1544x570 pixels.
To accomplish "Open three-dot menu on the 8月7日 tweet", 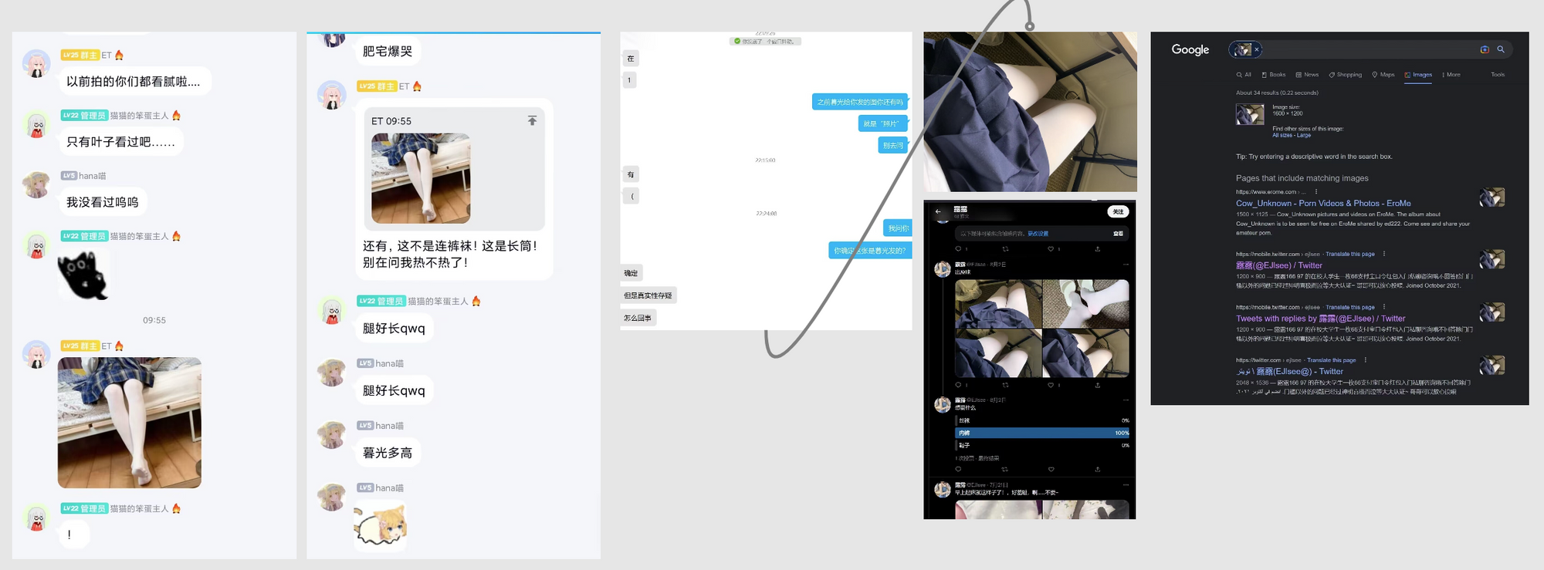I will (1126, 265).
